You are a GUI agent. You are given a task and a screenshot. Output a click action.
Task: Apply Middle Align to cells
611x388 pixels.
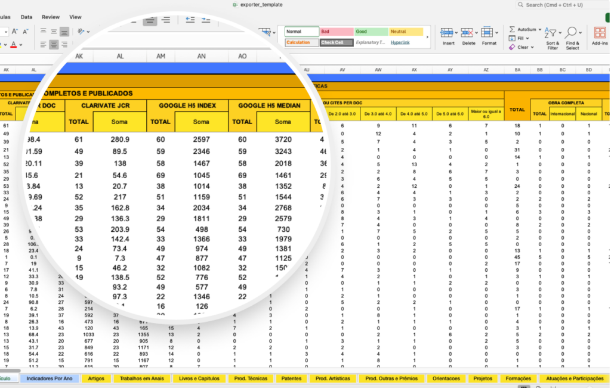(x=54, y=31)
